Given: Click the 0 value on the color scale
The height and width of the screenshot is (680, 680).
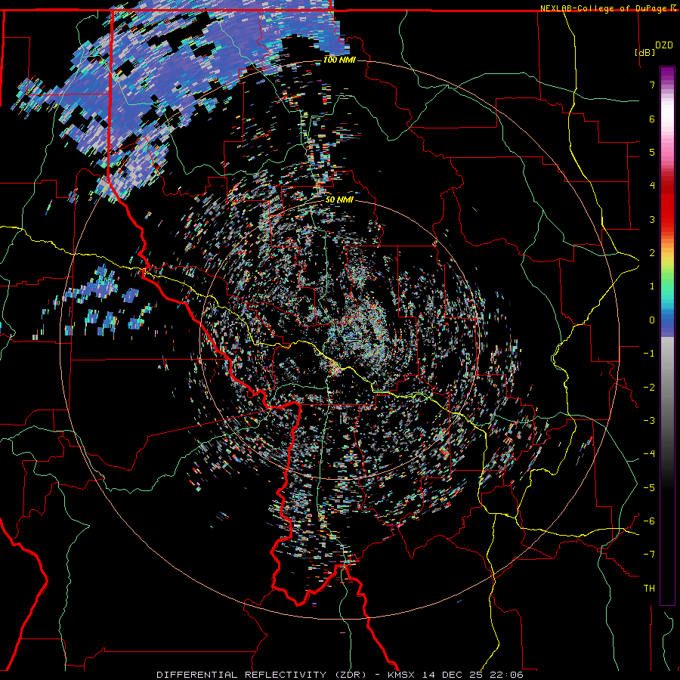Looking at the screenshot, I should 652,320.
